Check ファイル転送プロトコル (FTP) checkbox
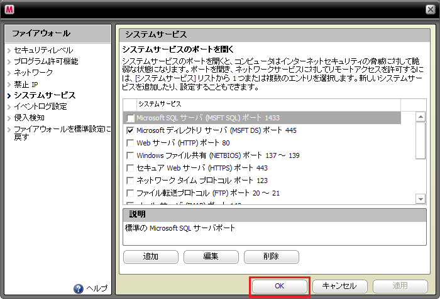 (x=130, y=193)
